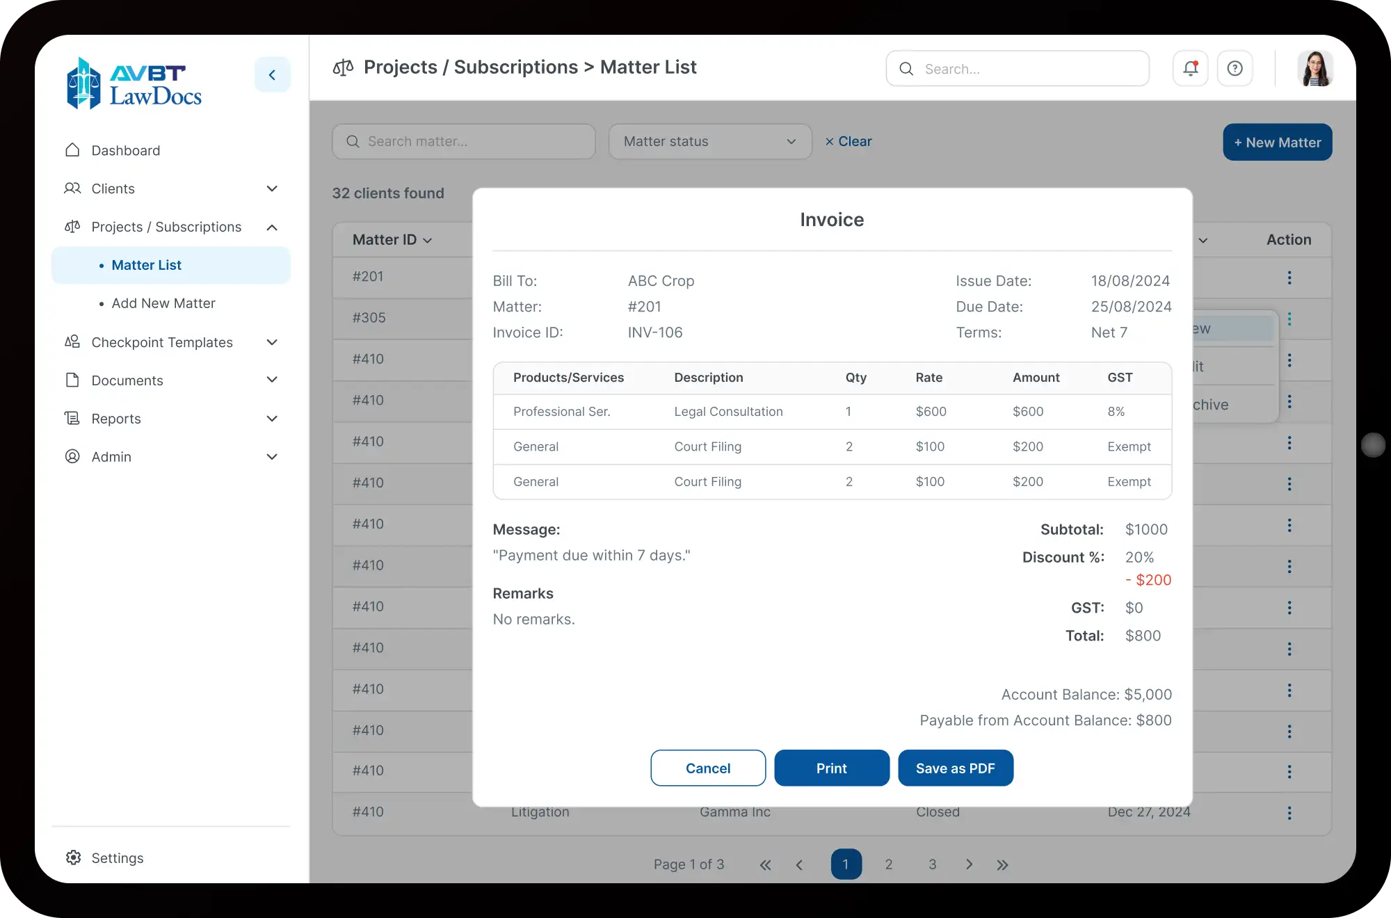Viewport: 1391px width, 918px height.
Task: Select Matter List sidebar item
Action: coord(170,265)
